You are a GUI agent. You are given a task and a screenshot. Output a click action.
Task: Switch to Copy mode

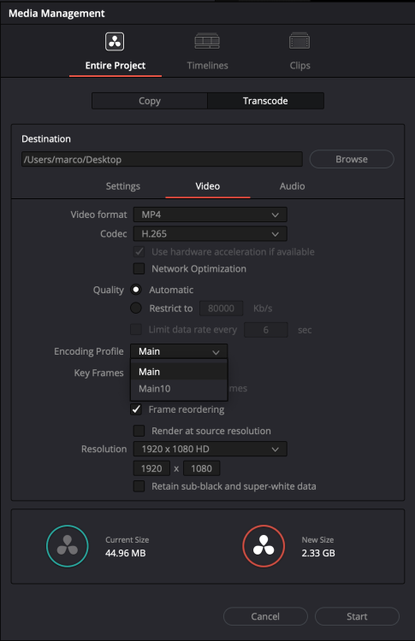pyautogui.click(x=150, y=101)
